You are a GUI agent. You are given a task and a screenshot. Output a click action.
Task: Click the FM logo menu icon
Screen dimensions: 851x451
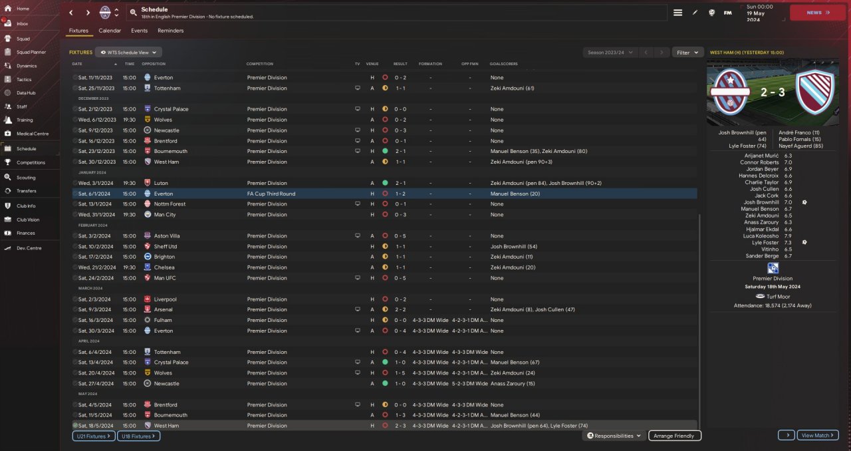728,13
